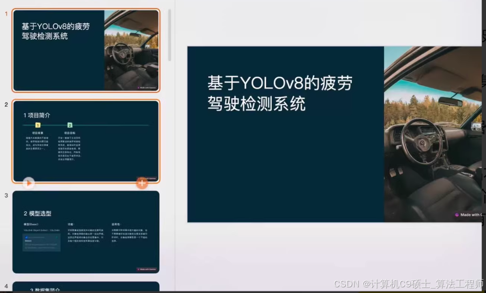Click slide number 3 label in the panel
The height and width of the screenshot is (293, 486).
point(6,195)
